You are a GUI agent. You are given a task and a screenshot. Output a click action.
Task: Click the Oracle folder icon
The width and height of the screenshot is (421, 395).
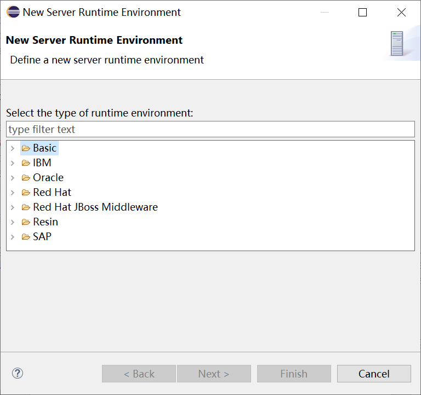(26, 178)
